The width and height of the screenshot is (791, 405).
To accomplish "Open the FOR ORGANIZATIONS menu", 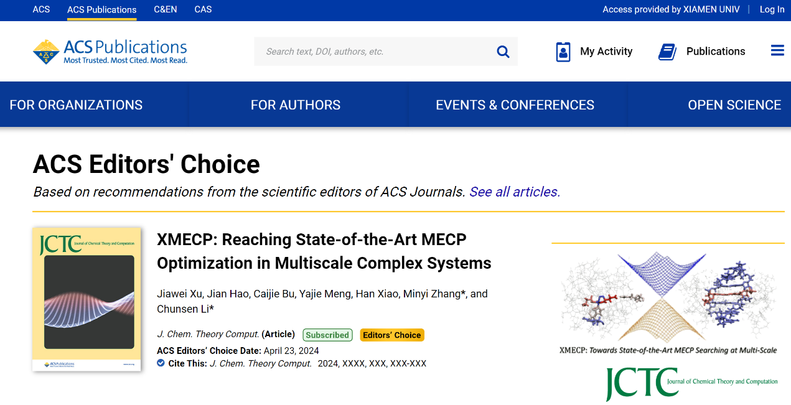I will 76,105.
